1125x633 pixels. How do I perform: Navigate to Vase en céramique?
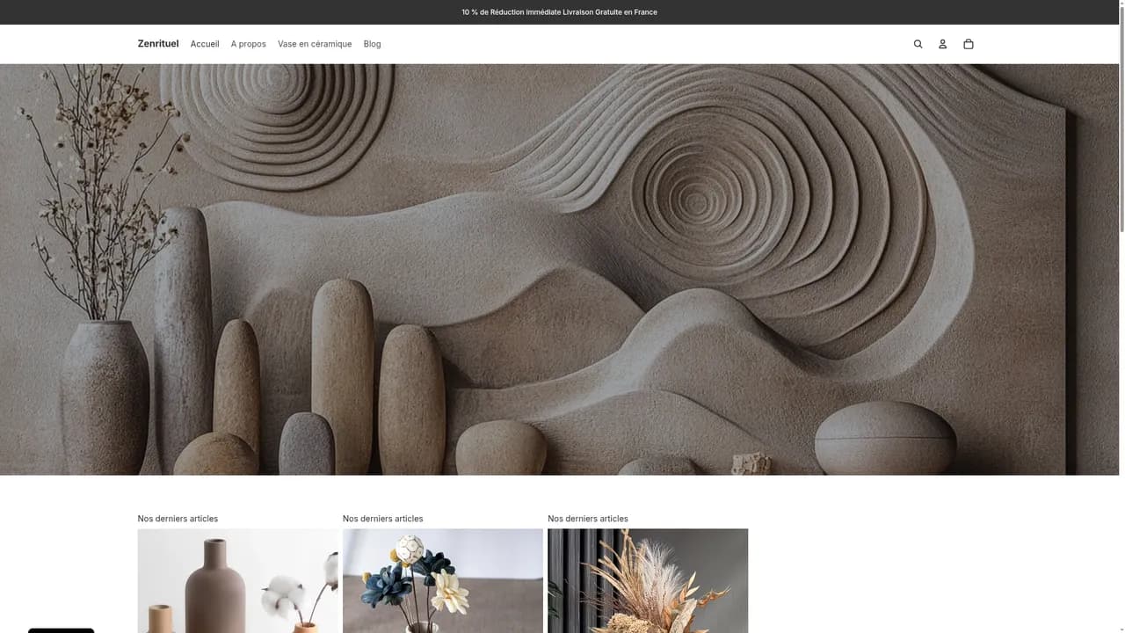[315, 44]
